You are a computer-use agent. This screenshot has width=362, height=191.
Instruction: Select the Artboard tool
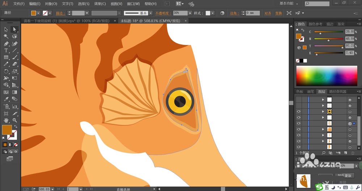(x=6, y=114)
